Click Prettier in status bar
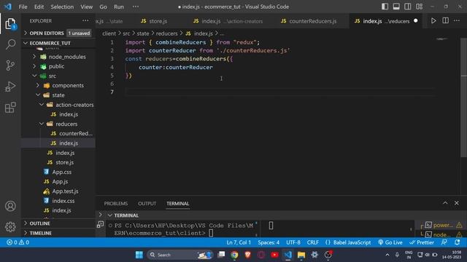The height and width of the screenshot is (262, 467). click(x=422, y=242)
